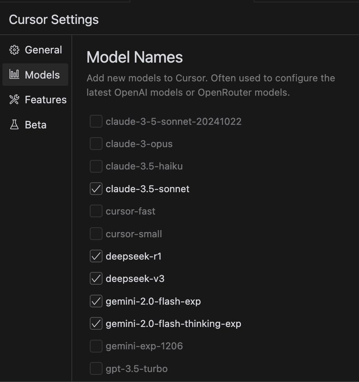
Task: Check the gpt-3.5-turbo checkbox
Action: pos(96,369)
